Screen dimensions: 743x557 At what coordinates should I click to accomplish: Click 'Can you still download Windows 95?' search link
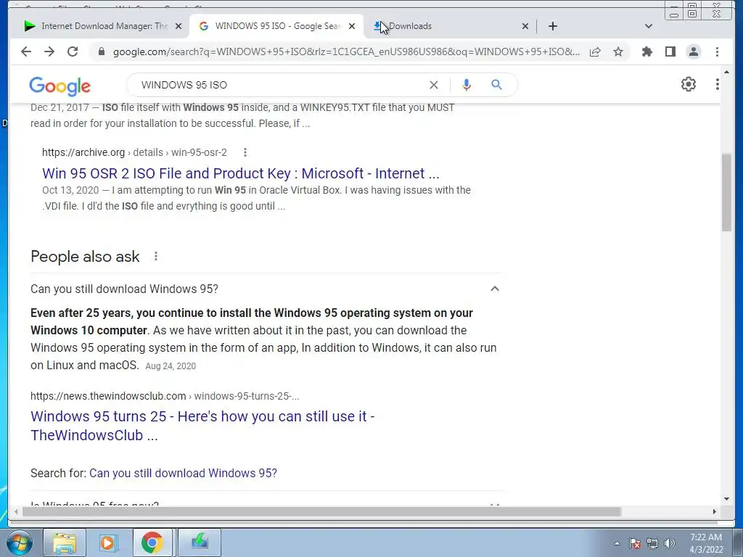[x=183, y=473]
